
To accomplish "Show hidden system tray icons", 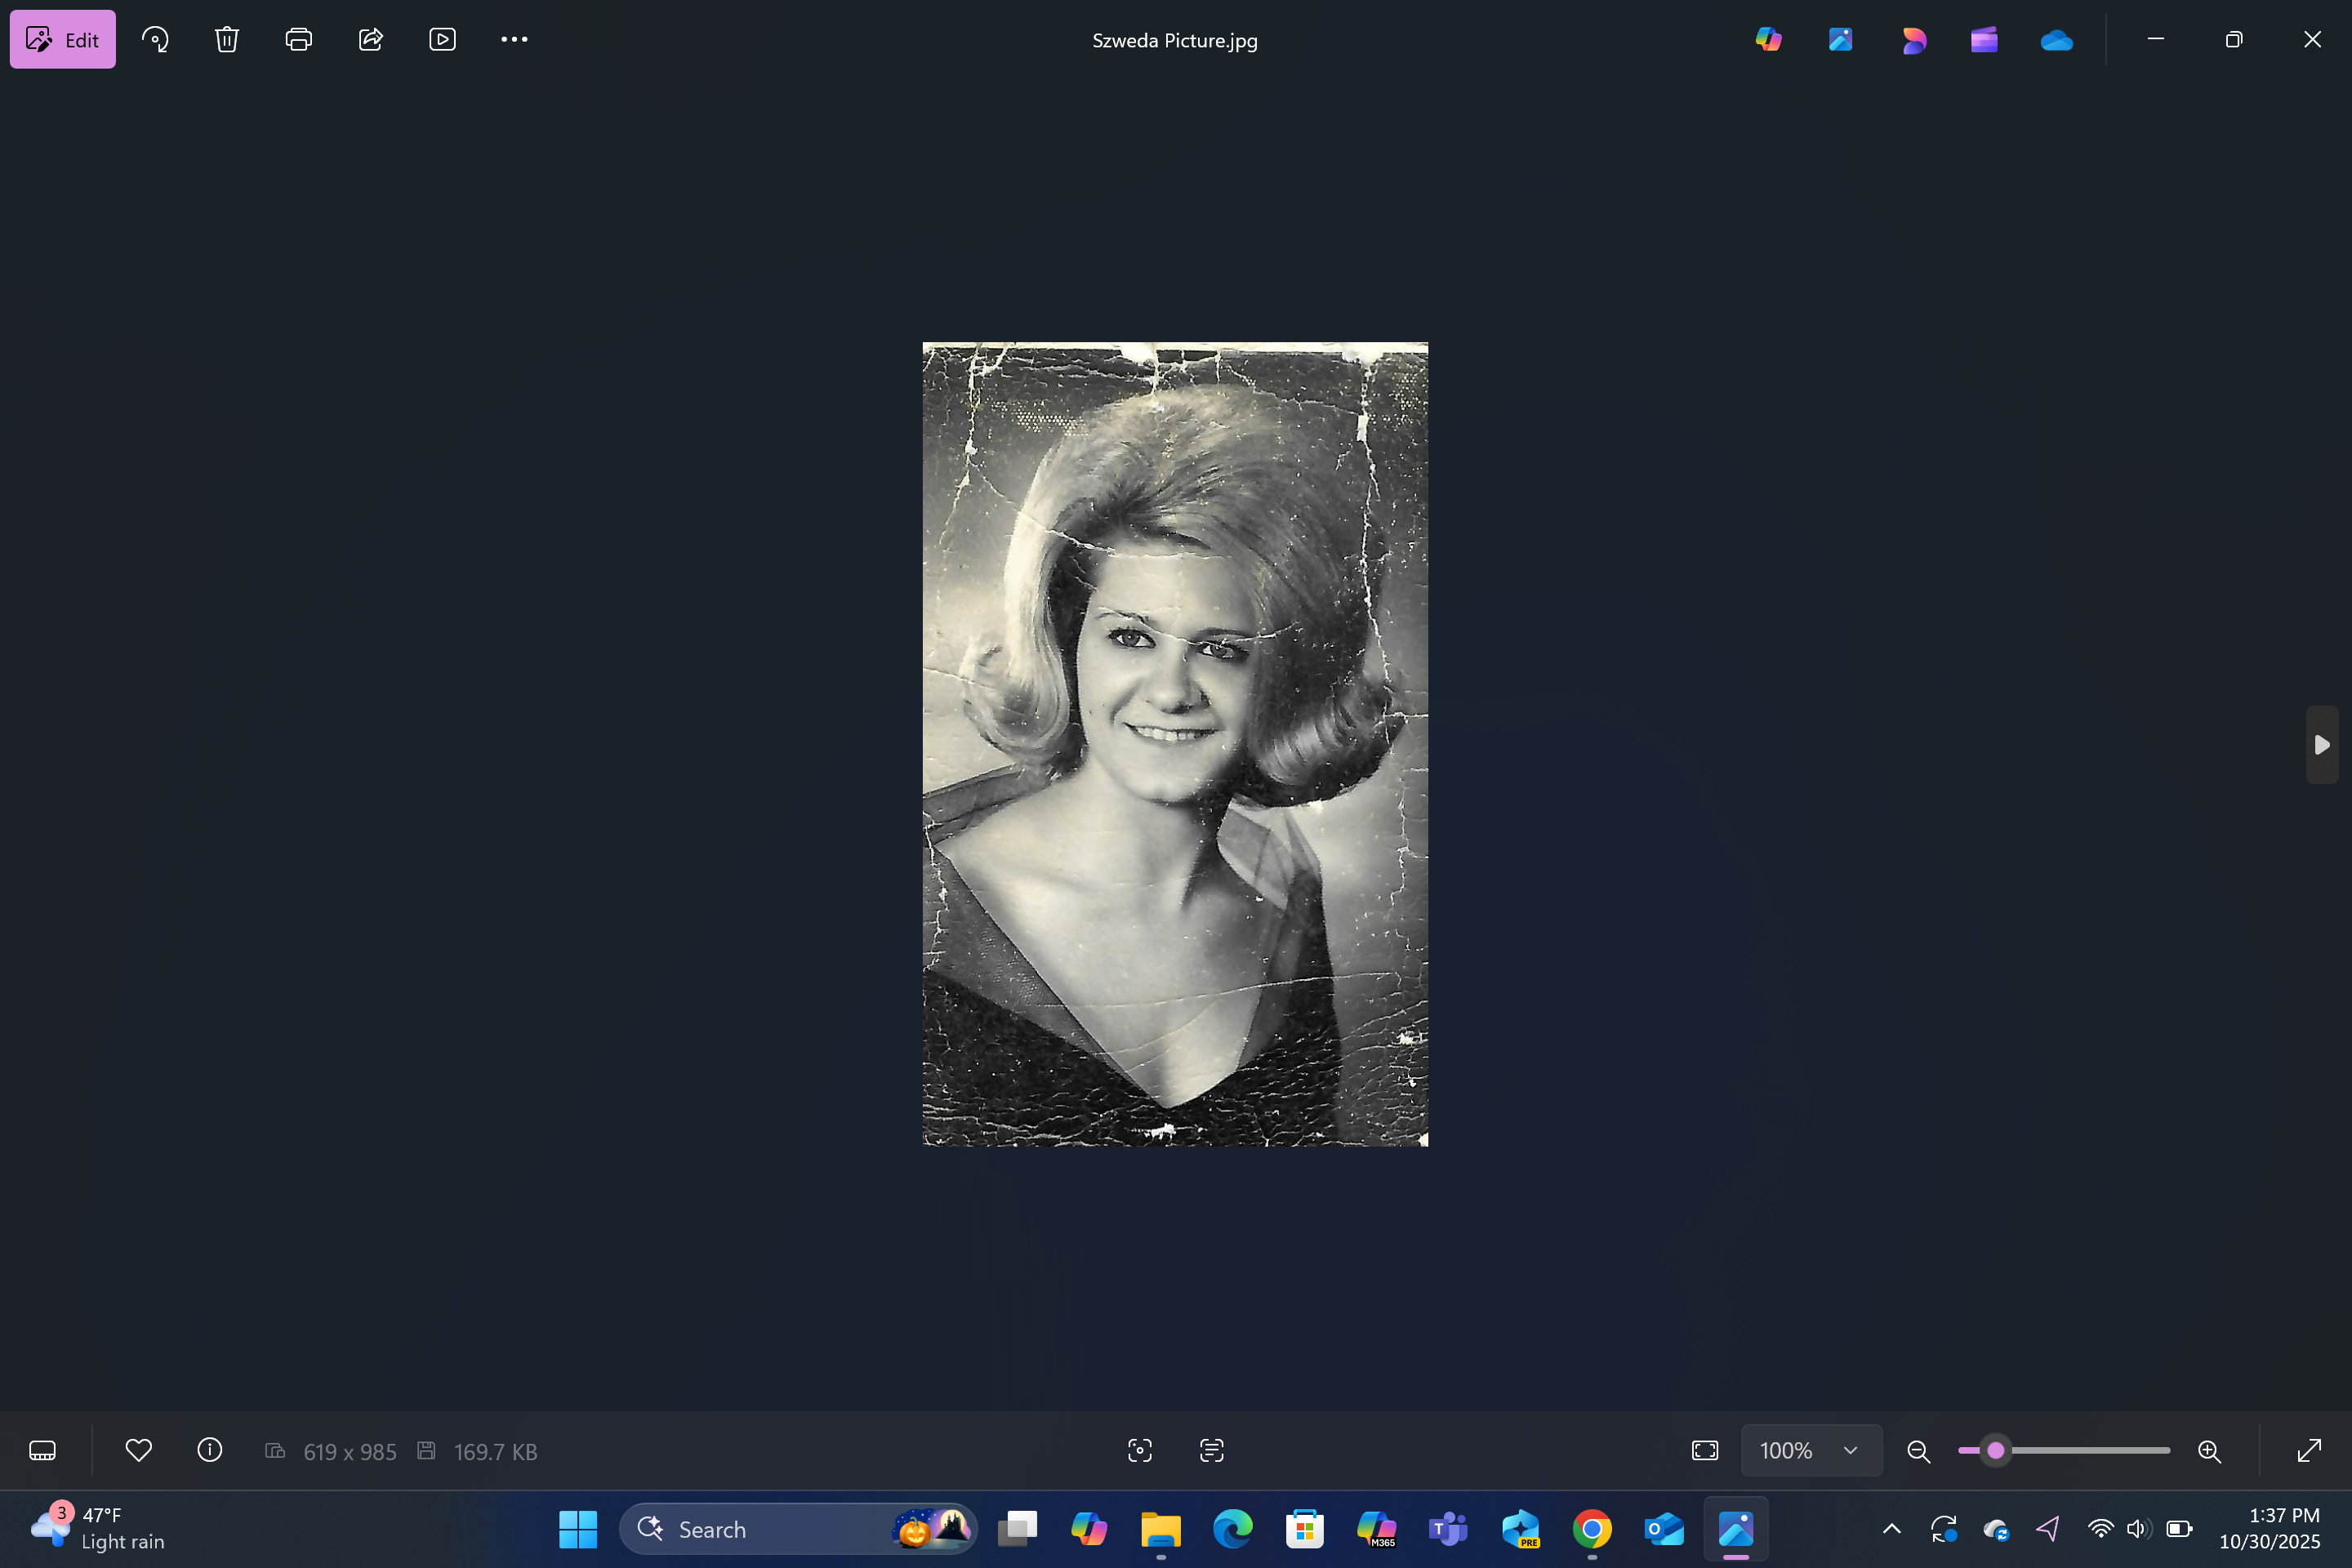I will [x=1891, y=1529].
